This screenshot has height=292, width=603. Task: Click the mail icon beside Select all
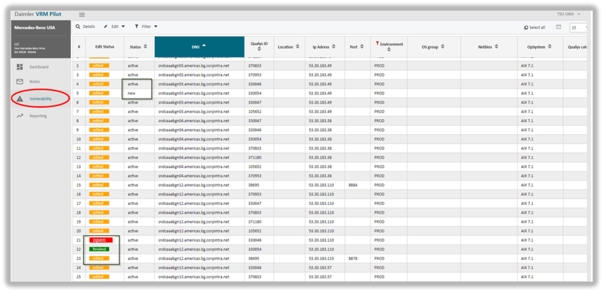[x=558, y=27]
